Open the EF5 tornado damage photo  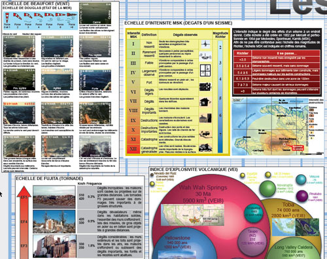point(54,197)
